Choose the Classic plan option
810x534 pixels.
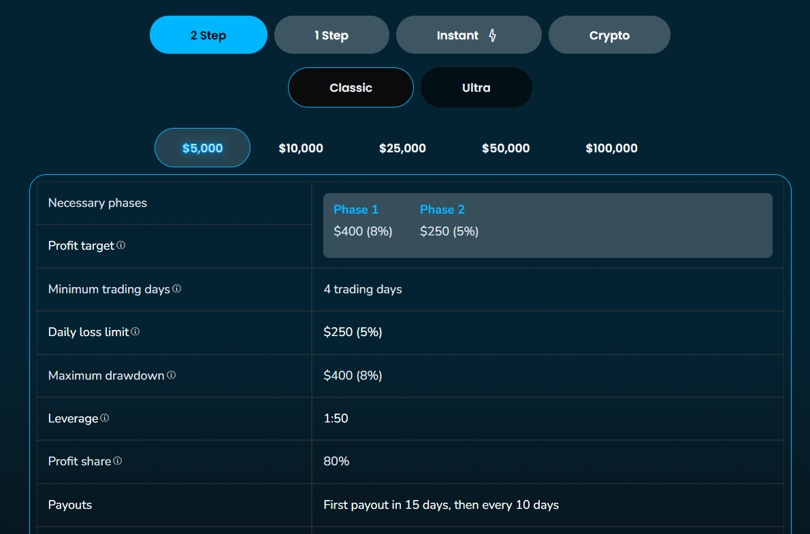click(x=351, y=88)
